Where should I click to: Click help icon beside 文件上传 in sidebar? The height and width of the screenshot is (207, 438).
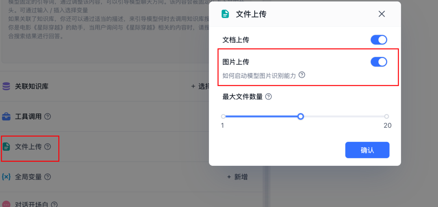[47, 147]
